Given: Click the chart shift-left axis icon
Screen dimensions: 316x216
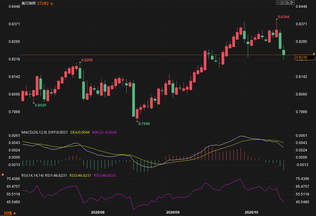Looking at the screenshot, I should (x=283, y=3).
